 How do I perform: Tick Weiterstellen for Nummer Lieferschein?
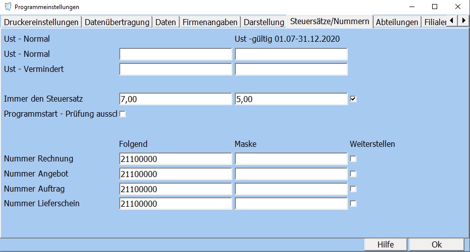[353, 204]
